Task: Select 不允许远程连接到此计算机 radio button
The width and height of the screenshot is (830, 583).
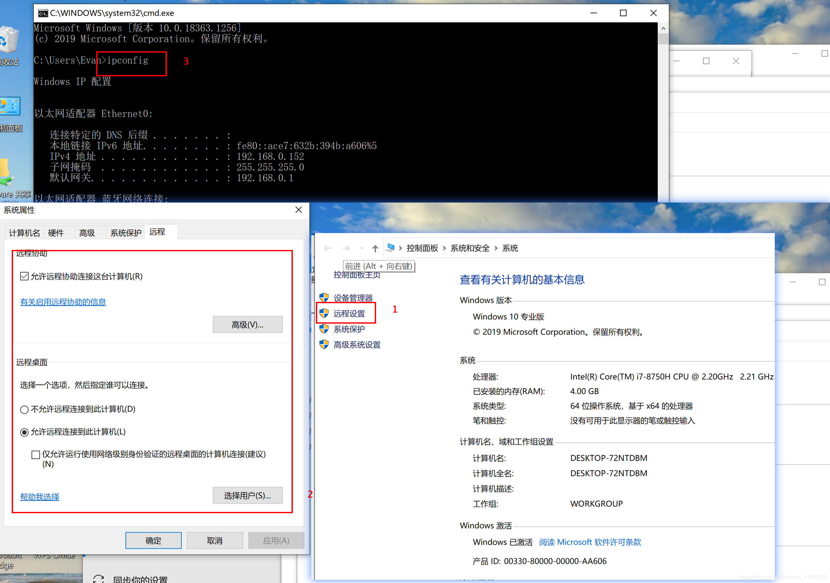Action: (x=24, y=409)
